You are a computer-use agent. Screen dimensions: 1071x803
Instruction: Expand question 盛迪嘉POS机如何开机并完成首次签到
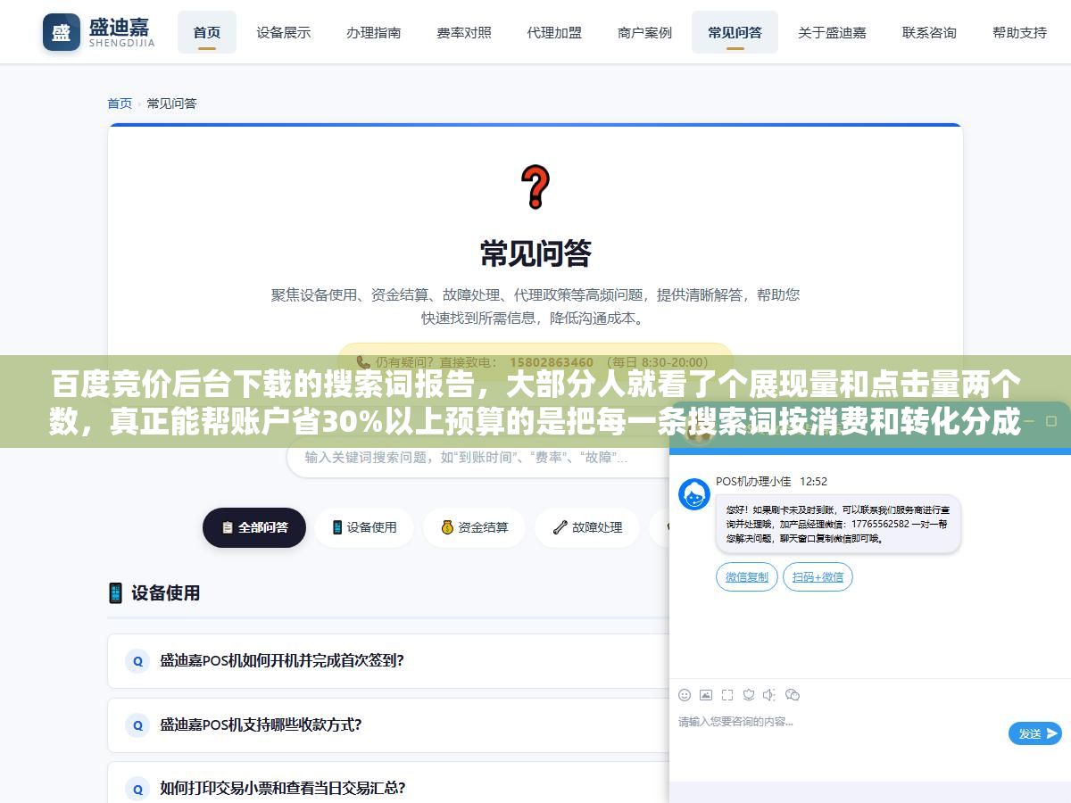point(389,661)
